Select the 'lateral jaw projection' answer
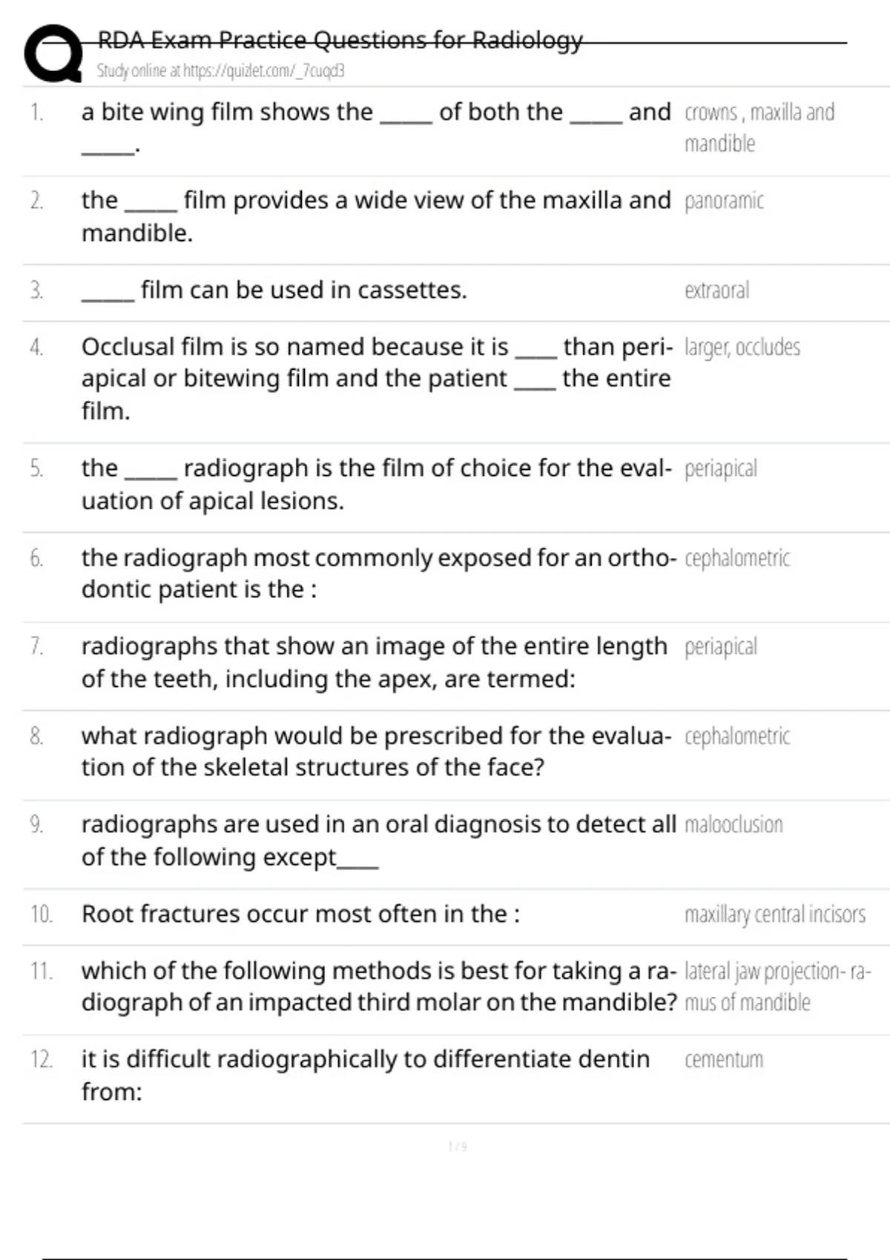This screenshot has width=890, height=1260. [777, 986]
